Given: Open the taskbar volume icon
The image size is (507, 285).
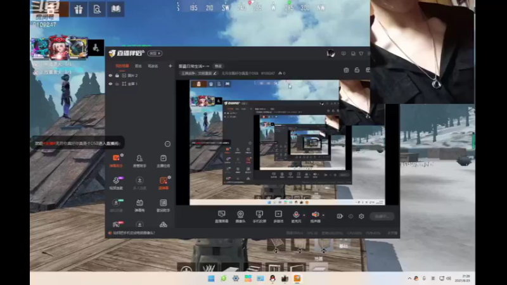Looking at the screenshot, I should [x=449, y=278].
